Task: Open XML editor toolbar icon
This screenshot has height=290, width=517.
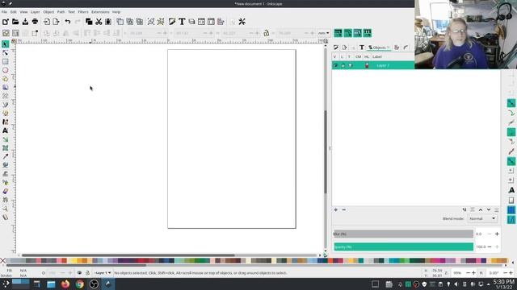Action: pos(201,22)
